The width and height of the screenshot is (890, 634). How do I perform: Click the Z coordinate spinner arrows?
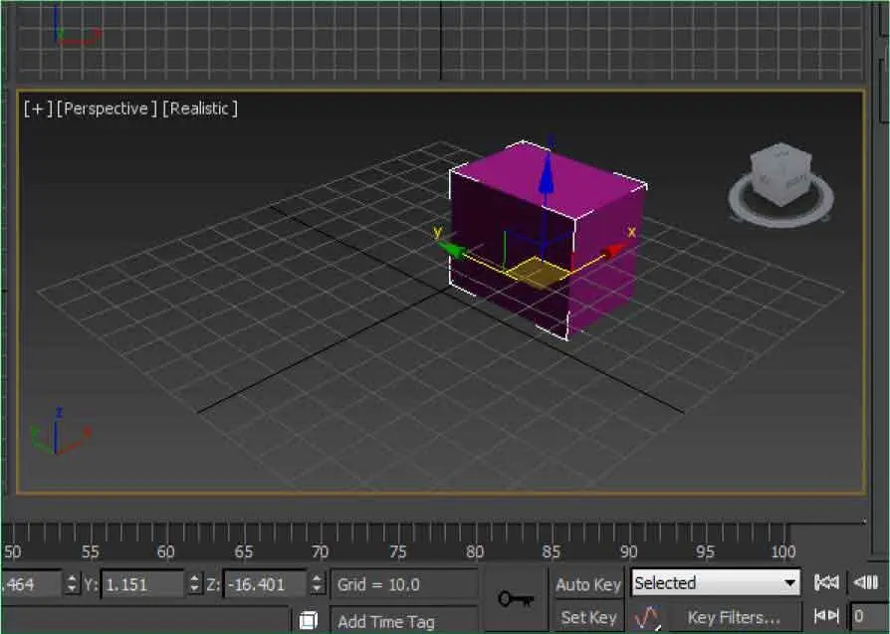tap(317, 583)
